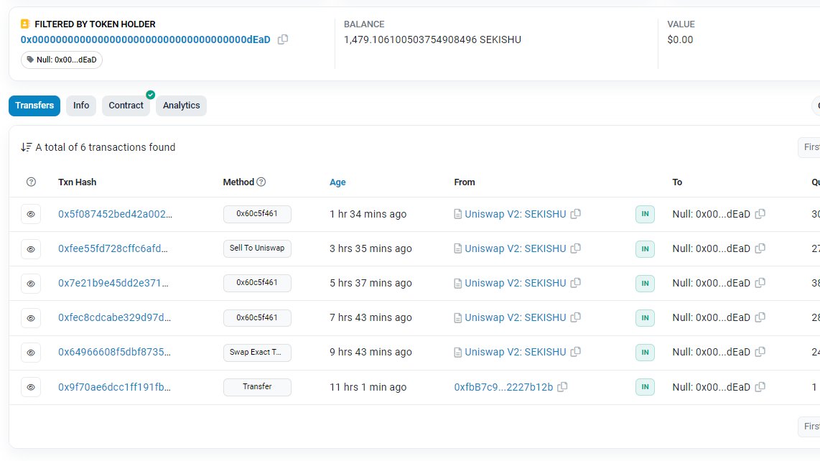The width and height of the screenshot is (820, 461).
Task: Open transaction 0x7e21b9e45dd2e371...
Action: (113, 283)
